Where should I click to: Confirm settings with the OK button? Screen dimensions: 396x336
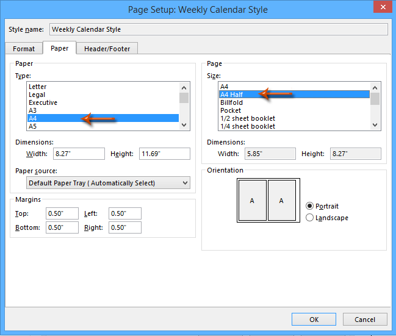click(x=314, y=320)
